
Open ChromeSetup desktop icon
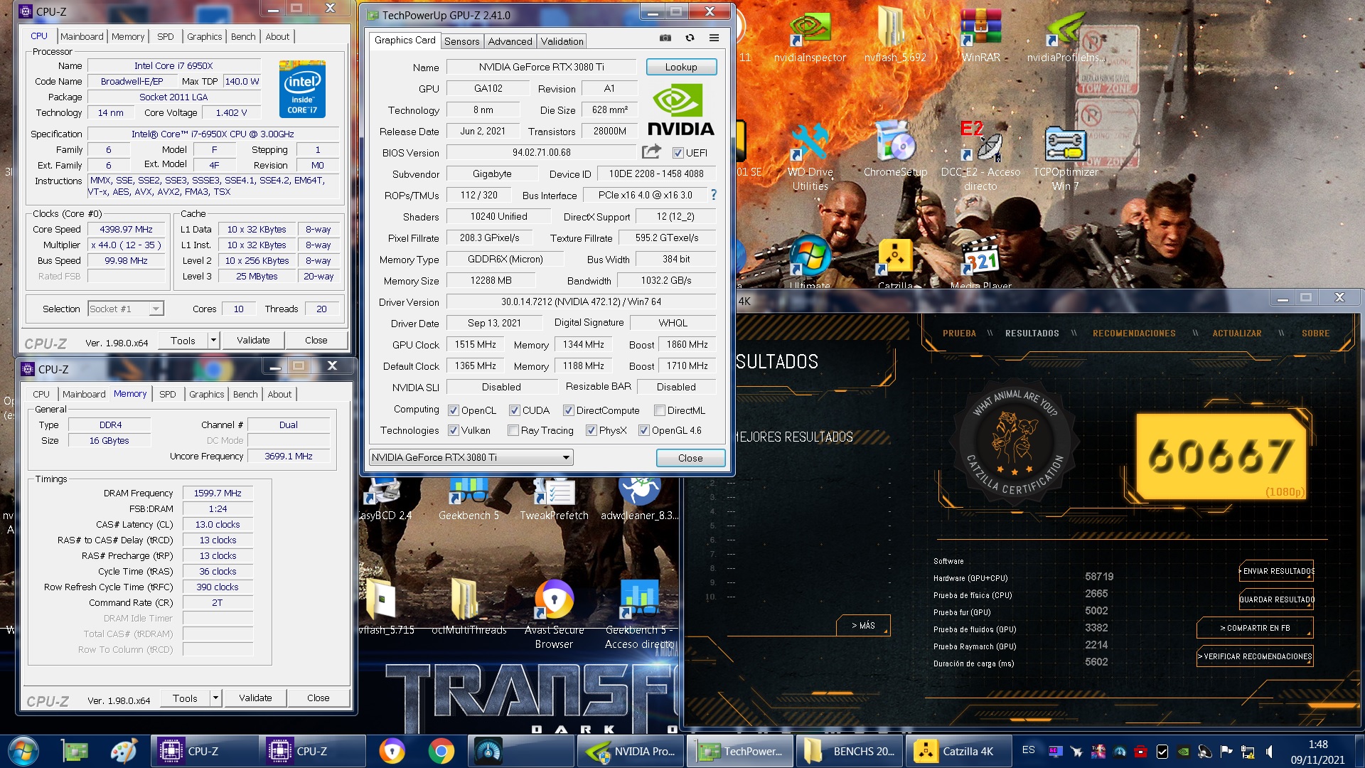pos(895,149)
